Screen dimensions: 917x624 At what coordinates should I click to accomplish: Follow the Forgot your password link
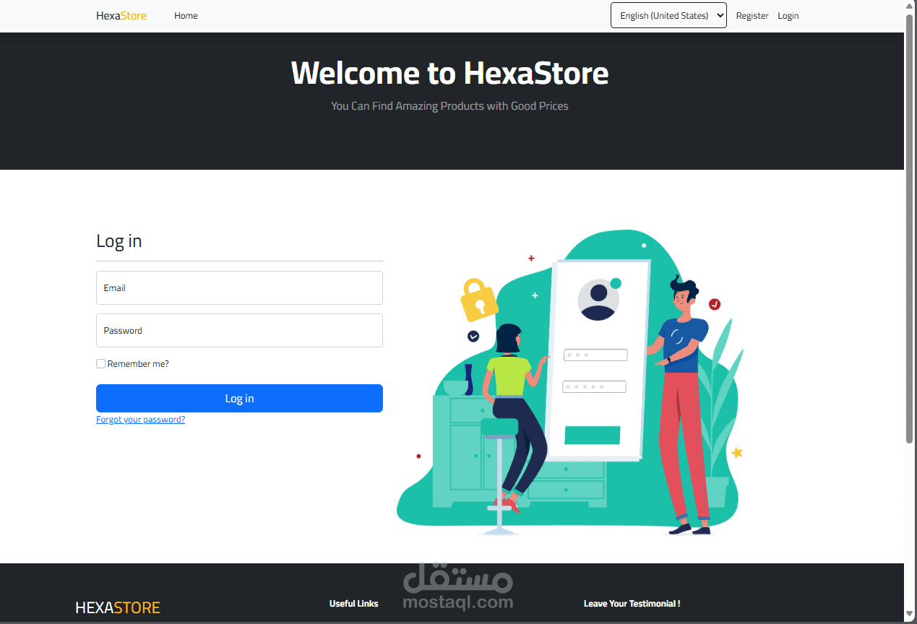coord(140,420)
